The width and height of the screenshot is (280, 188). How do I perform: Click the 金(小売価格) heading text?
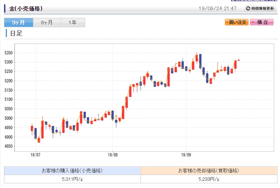[26, 8]
